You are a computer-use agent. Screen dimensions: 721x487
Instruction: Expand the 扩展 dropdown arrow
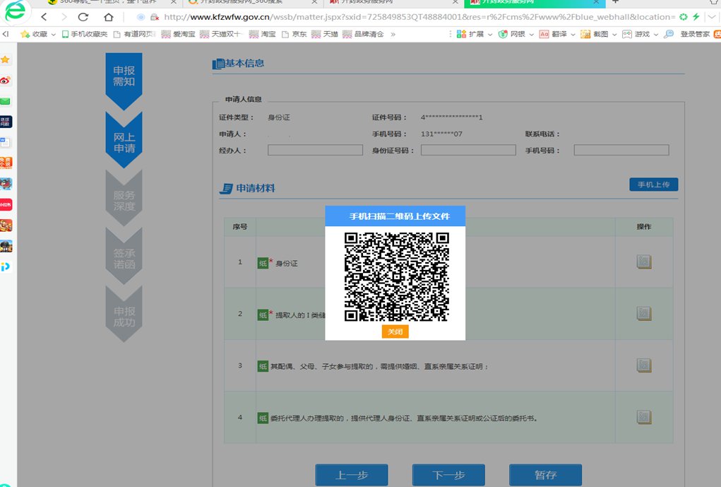[490, 35]
